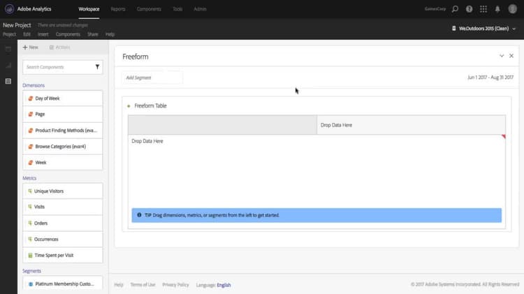This screenshot has width=524, height=294.
Task: Select the Unique Visitors metric
Action: coord(62,191)
